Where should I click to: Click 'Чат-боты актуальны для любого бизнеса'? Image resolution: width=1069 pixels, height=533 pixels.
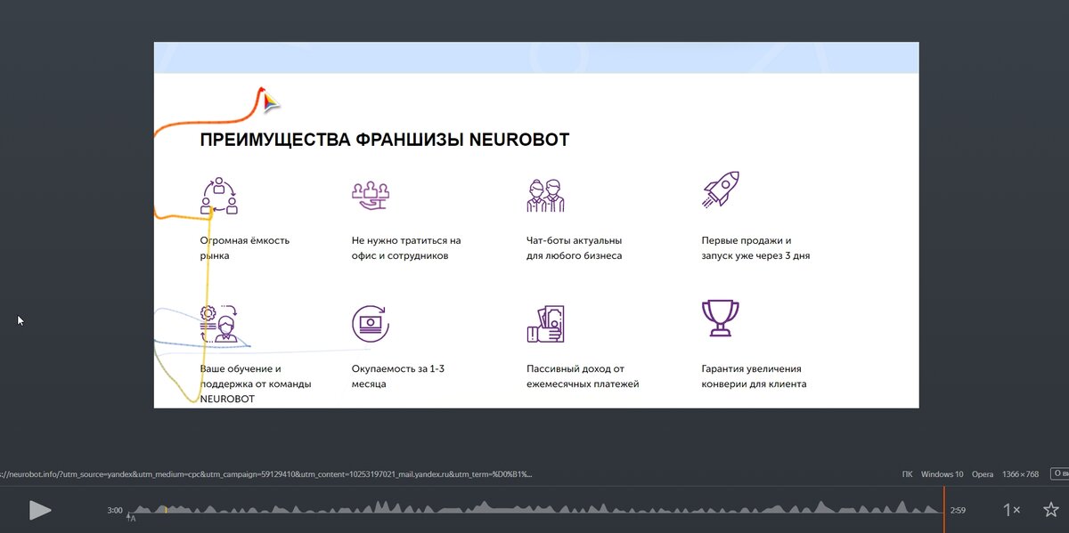pyautogui.click(x=574, y=248)
